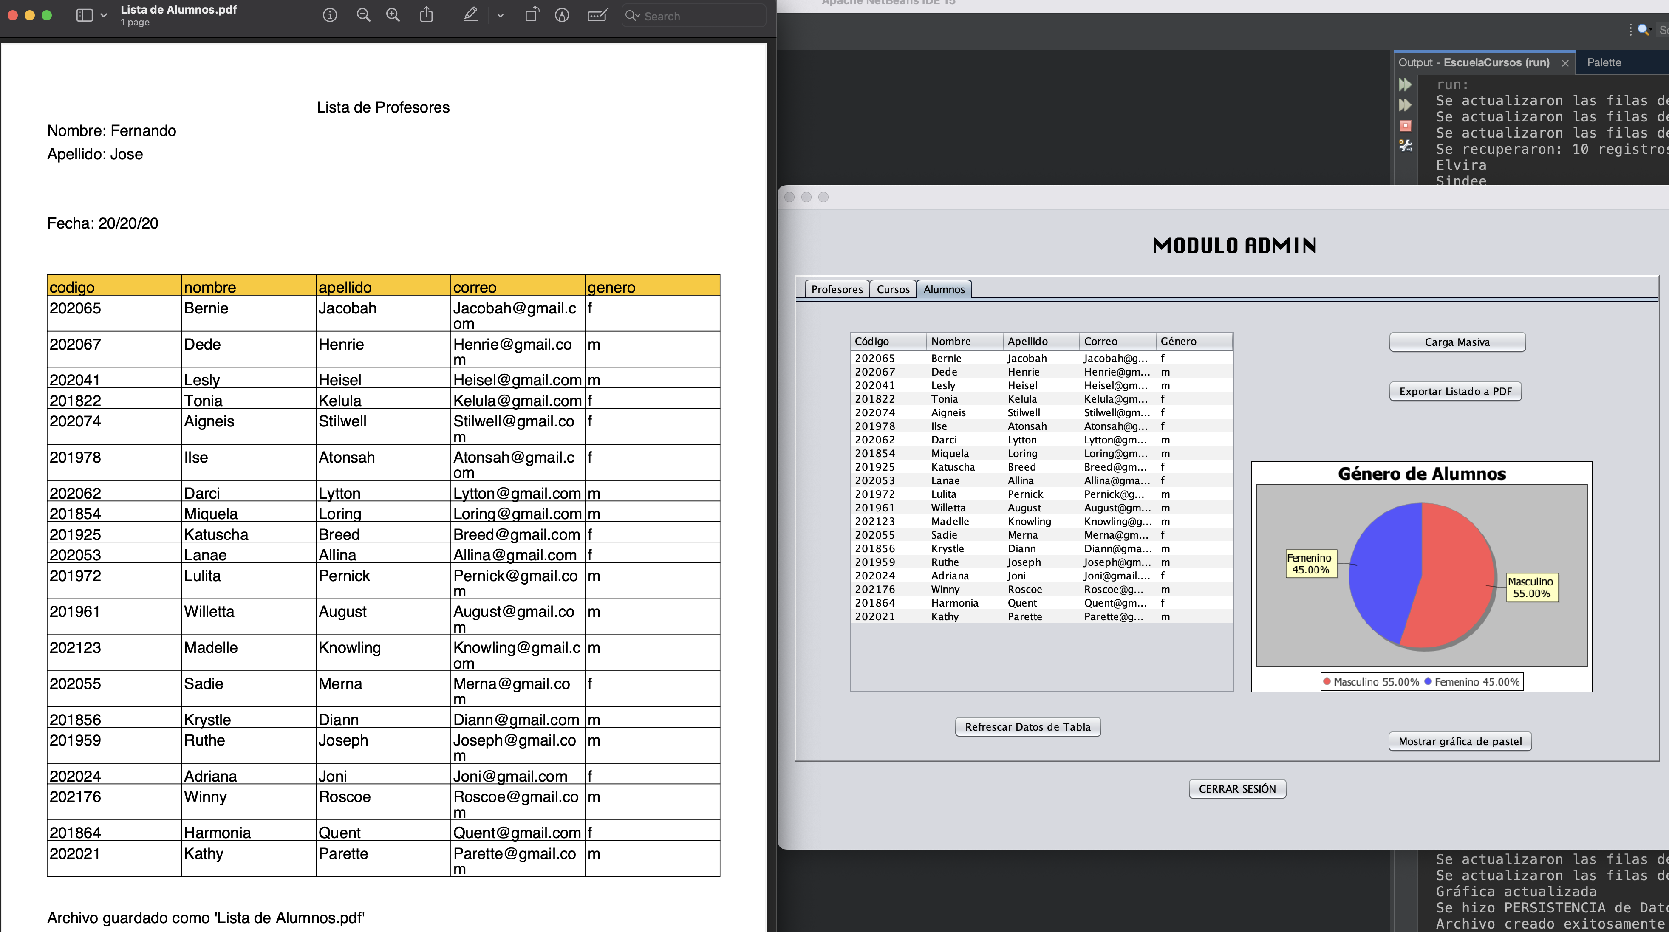
Task: Select the annotation drawing tool
Action: [561, 16]
